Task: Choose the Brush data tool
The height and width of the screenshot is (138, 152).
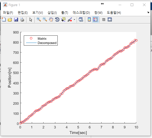Action: (70, 19)
